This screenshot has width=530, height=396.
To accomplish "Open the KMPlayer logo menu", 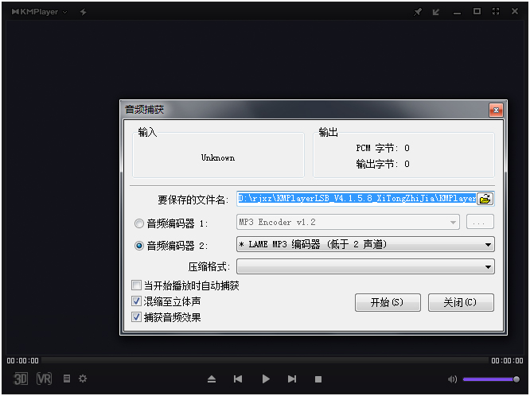I will tap(39, 12).
